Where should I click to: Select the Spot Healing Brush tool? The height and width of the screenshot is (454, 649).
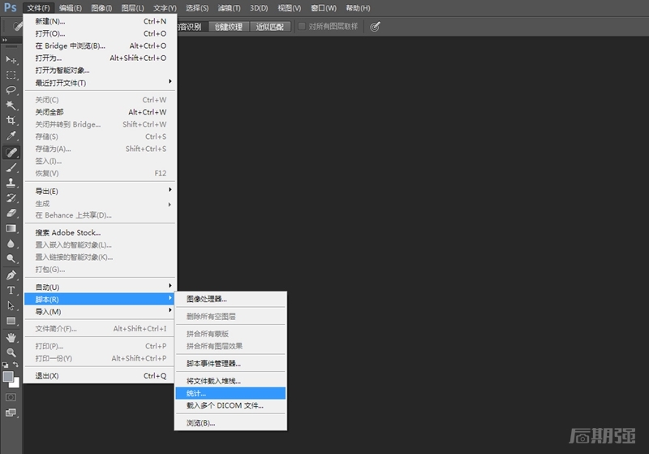(11, 152)
